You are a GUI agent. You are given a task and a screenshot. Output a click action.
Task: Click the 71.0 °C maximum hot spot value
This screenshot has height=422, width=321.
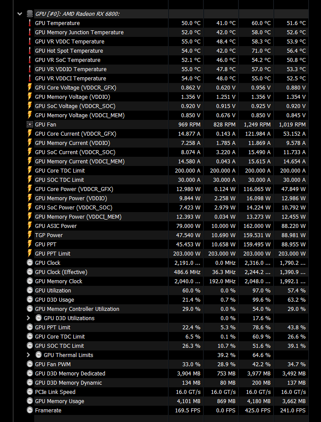point(261,50)
